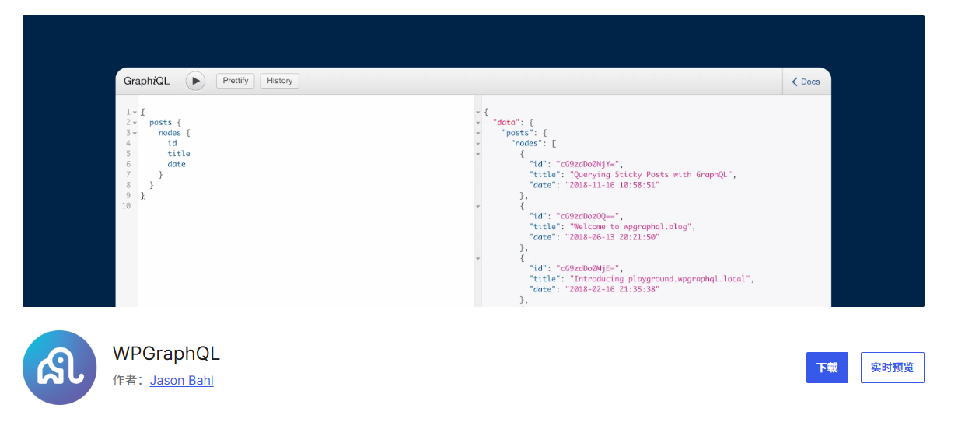The width and height of the screenshot is (979, 422).
Task: Place cursor on empty line 10 of query editor
Action: [233, 206]
